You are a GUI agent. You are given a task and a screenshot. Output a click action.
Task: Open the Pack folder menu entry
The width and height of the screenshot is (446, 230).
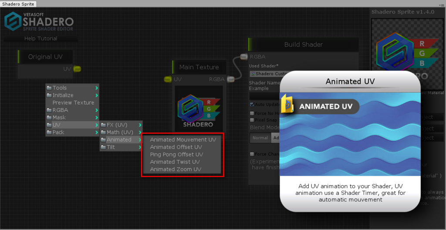point(72,132)
